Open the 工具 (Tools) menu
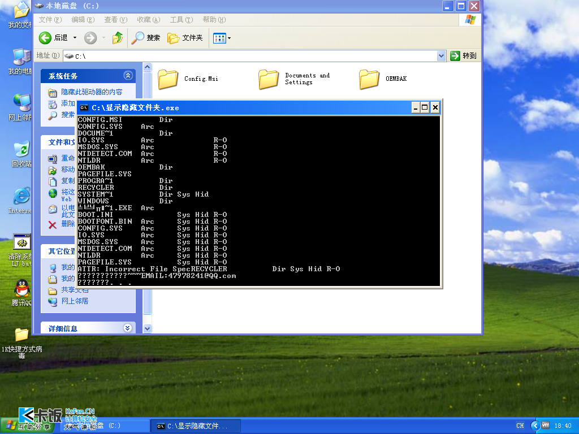 [x=180, y=20]
